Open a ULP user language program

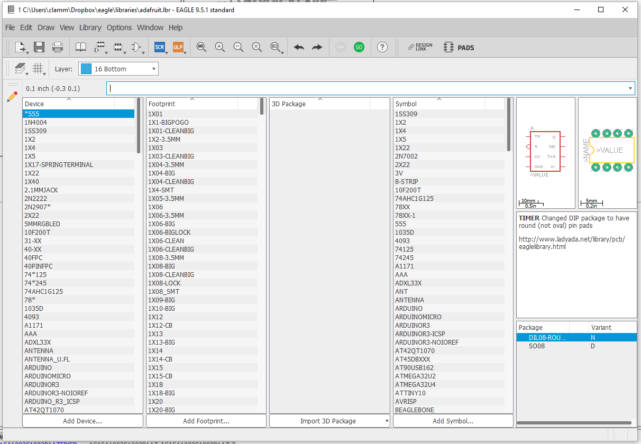pyautogui.click(x=179, y=47)
